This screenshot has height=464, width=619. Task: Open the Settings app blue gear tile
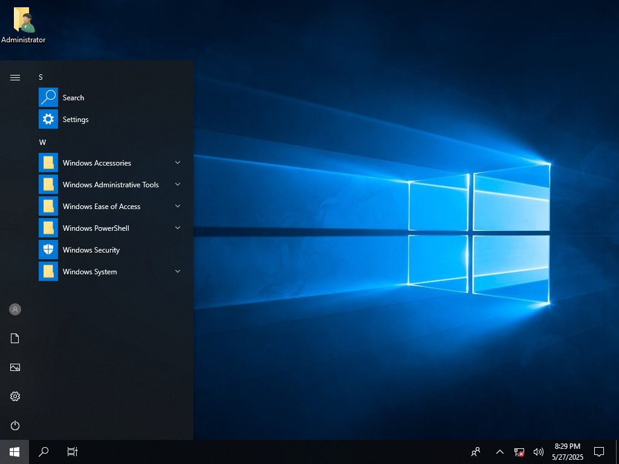tap(48, 119)
